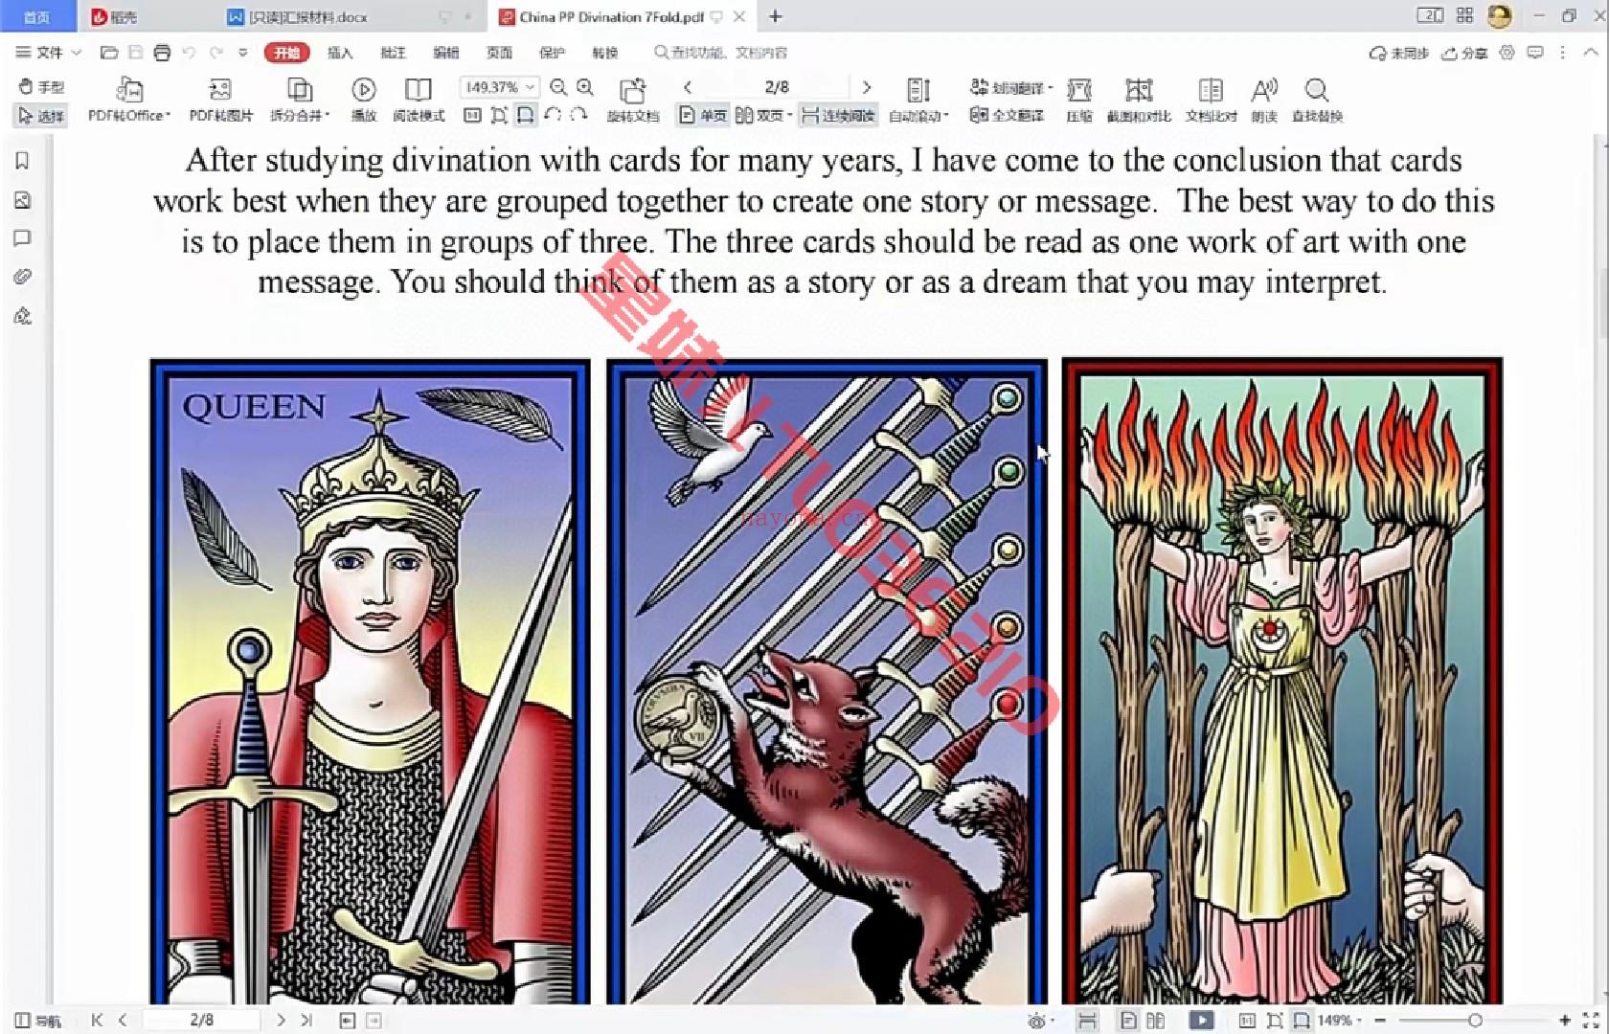1609x1034 pixels.
Task: Click the zoom slider handle in status bar
Action: coord(1475,1021)
